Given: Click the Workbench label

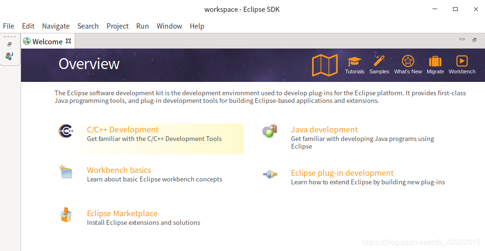Looking at the screenshot, I should click(462, 71).
